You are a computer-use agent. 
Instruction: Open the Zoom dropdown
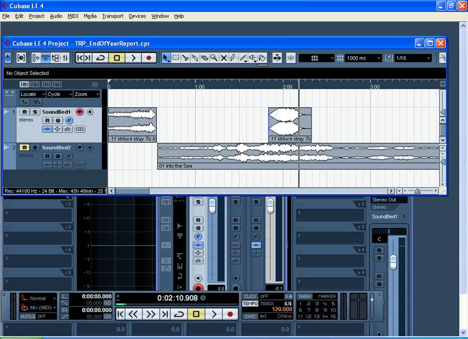tap(87, 94)
